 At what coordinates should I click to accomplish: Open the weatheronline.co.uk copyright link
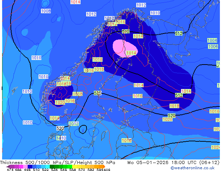point(192,168)
